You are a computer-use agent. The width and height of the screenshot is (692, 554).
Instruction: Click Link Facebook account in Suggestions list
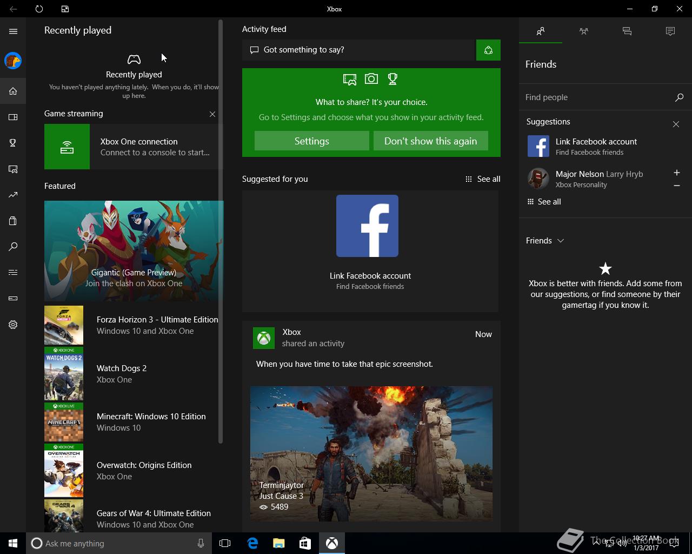click(604, 147)
